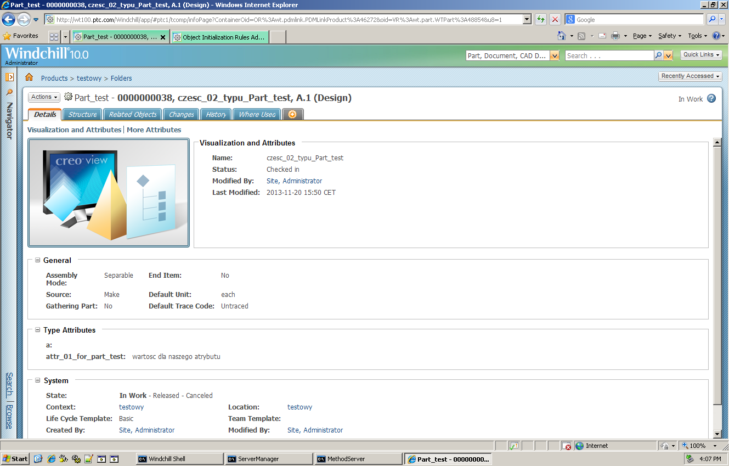Open Site, Administrator link beside Created By
The height and width of the screenshot is (466, 729).
[146, 430]
